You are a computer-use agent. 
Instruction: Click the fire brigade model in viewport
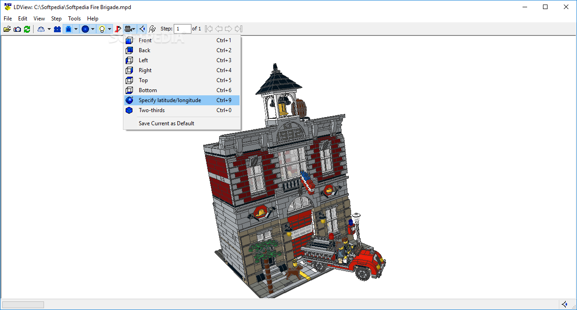(x=294, y=182)
